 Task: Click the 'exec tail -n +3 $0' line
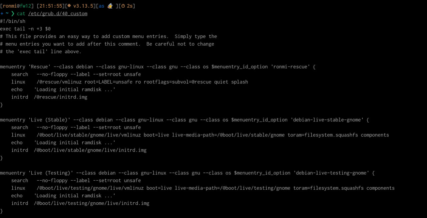[25, 29]
